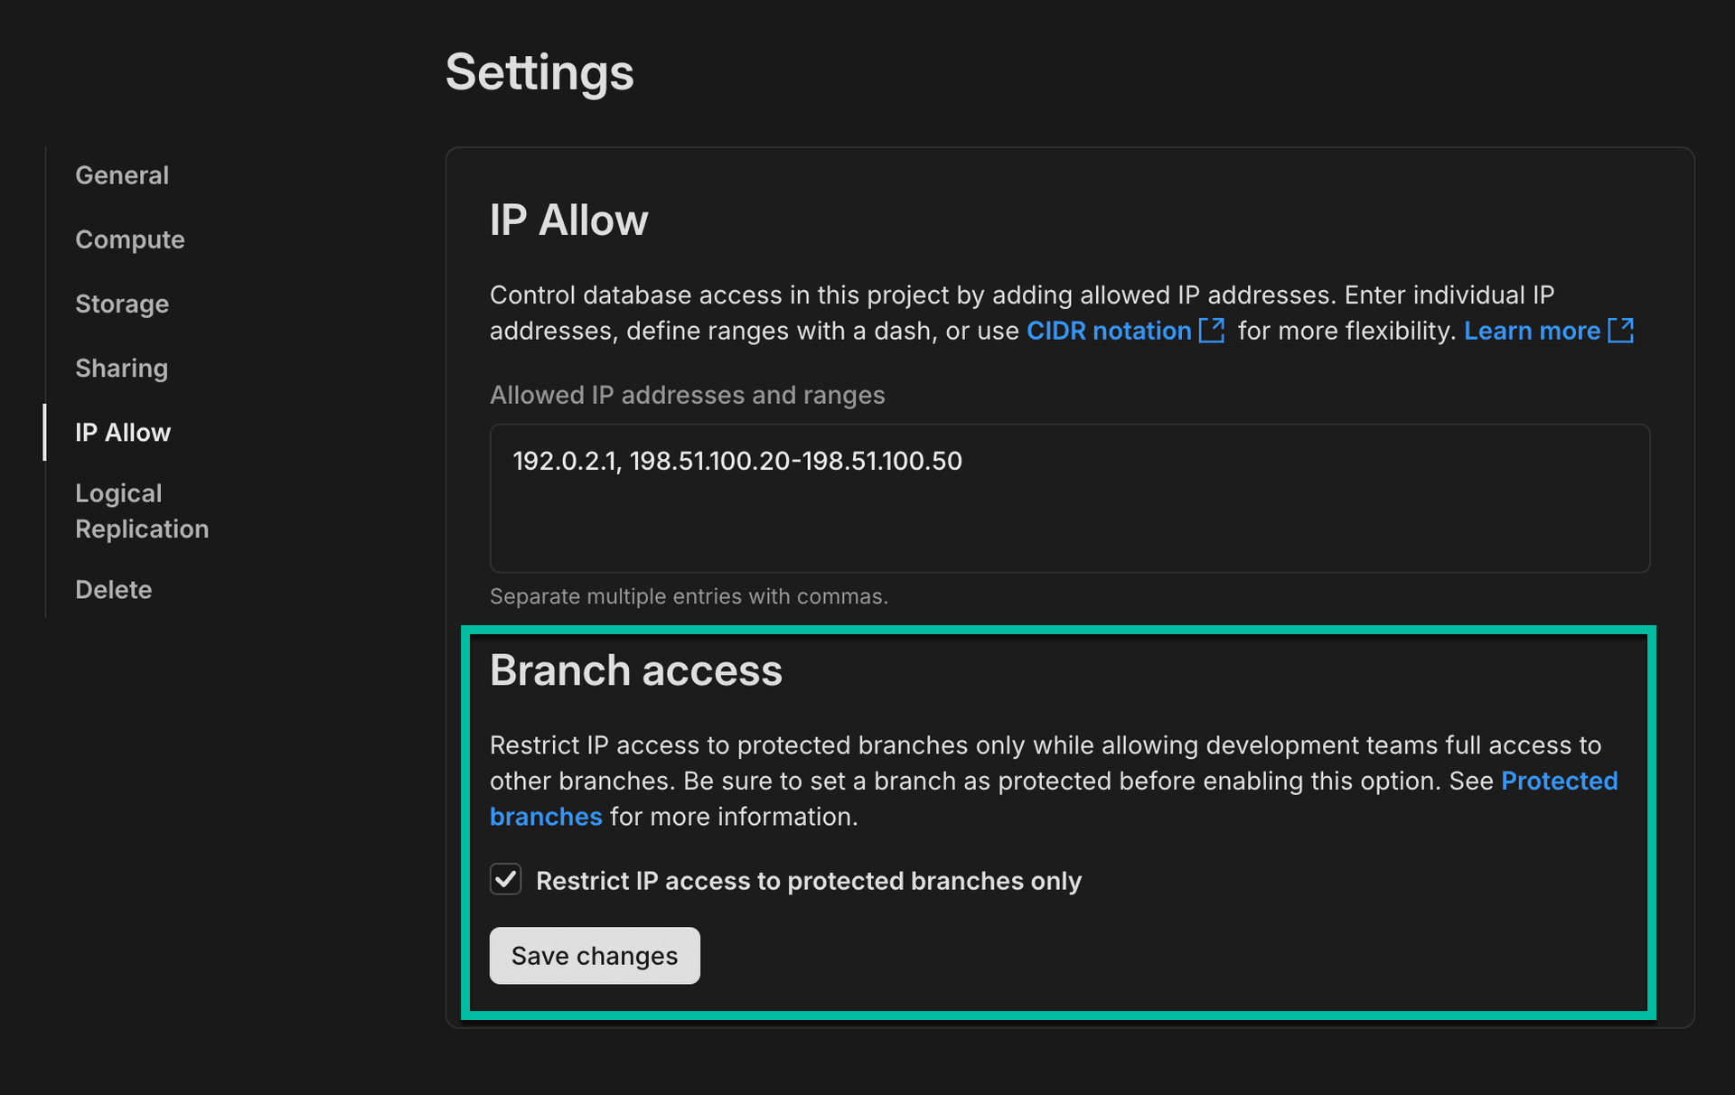
Task: Open the Delete settings section
Action: click(113, 589)
